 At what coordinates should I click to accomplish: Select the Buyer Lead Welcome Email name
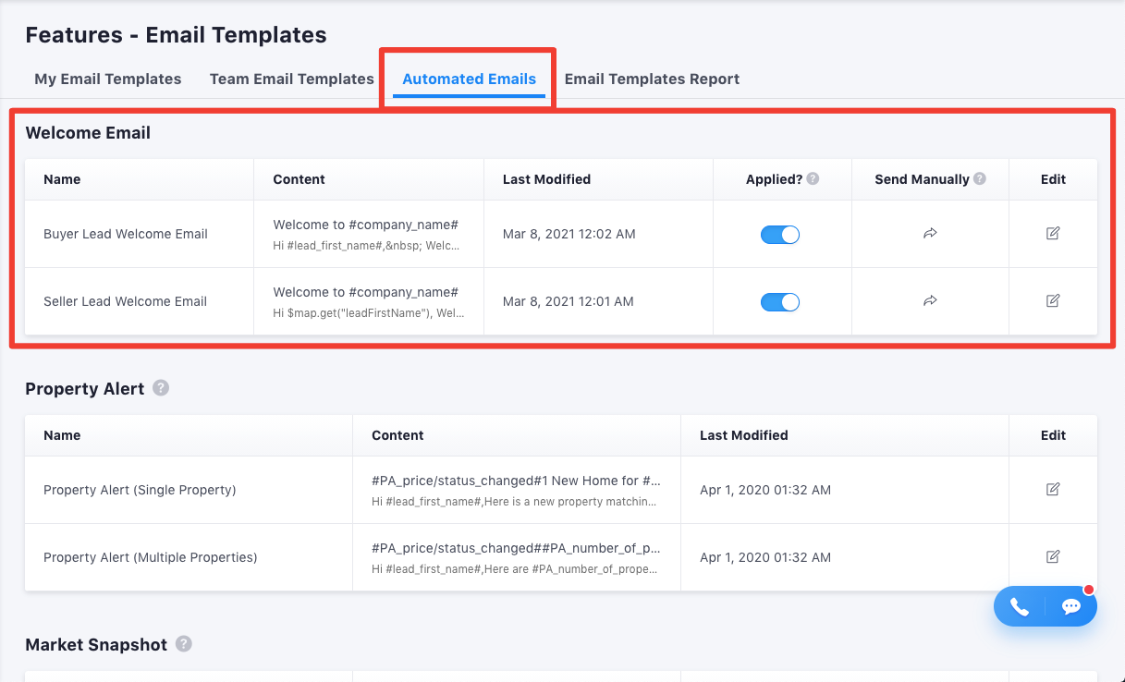point(126,234)
